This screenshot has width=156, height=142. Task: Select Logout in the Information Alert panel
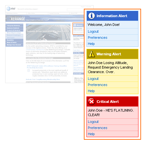click(x=93, y=31)
